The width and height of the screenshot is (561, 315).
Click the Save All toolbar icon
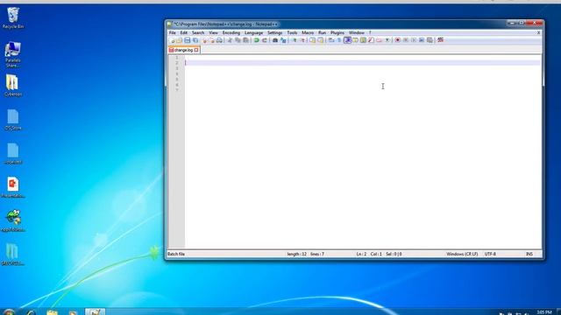pos(195,40)
